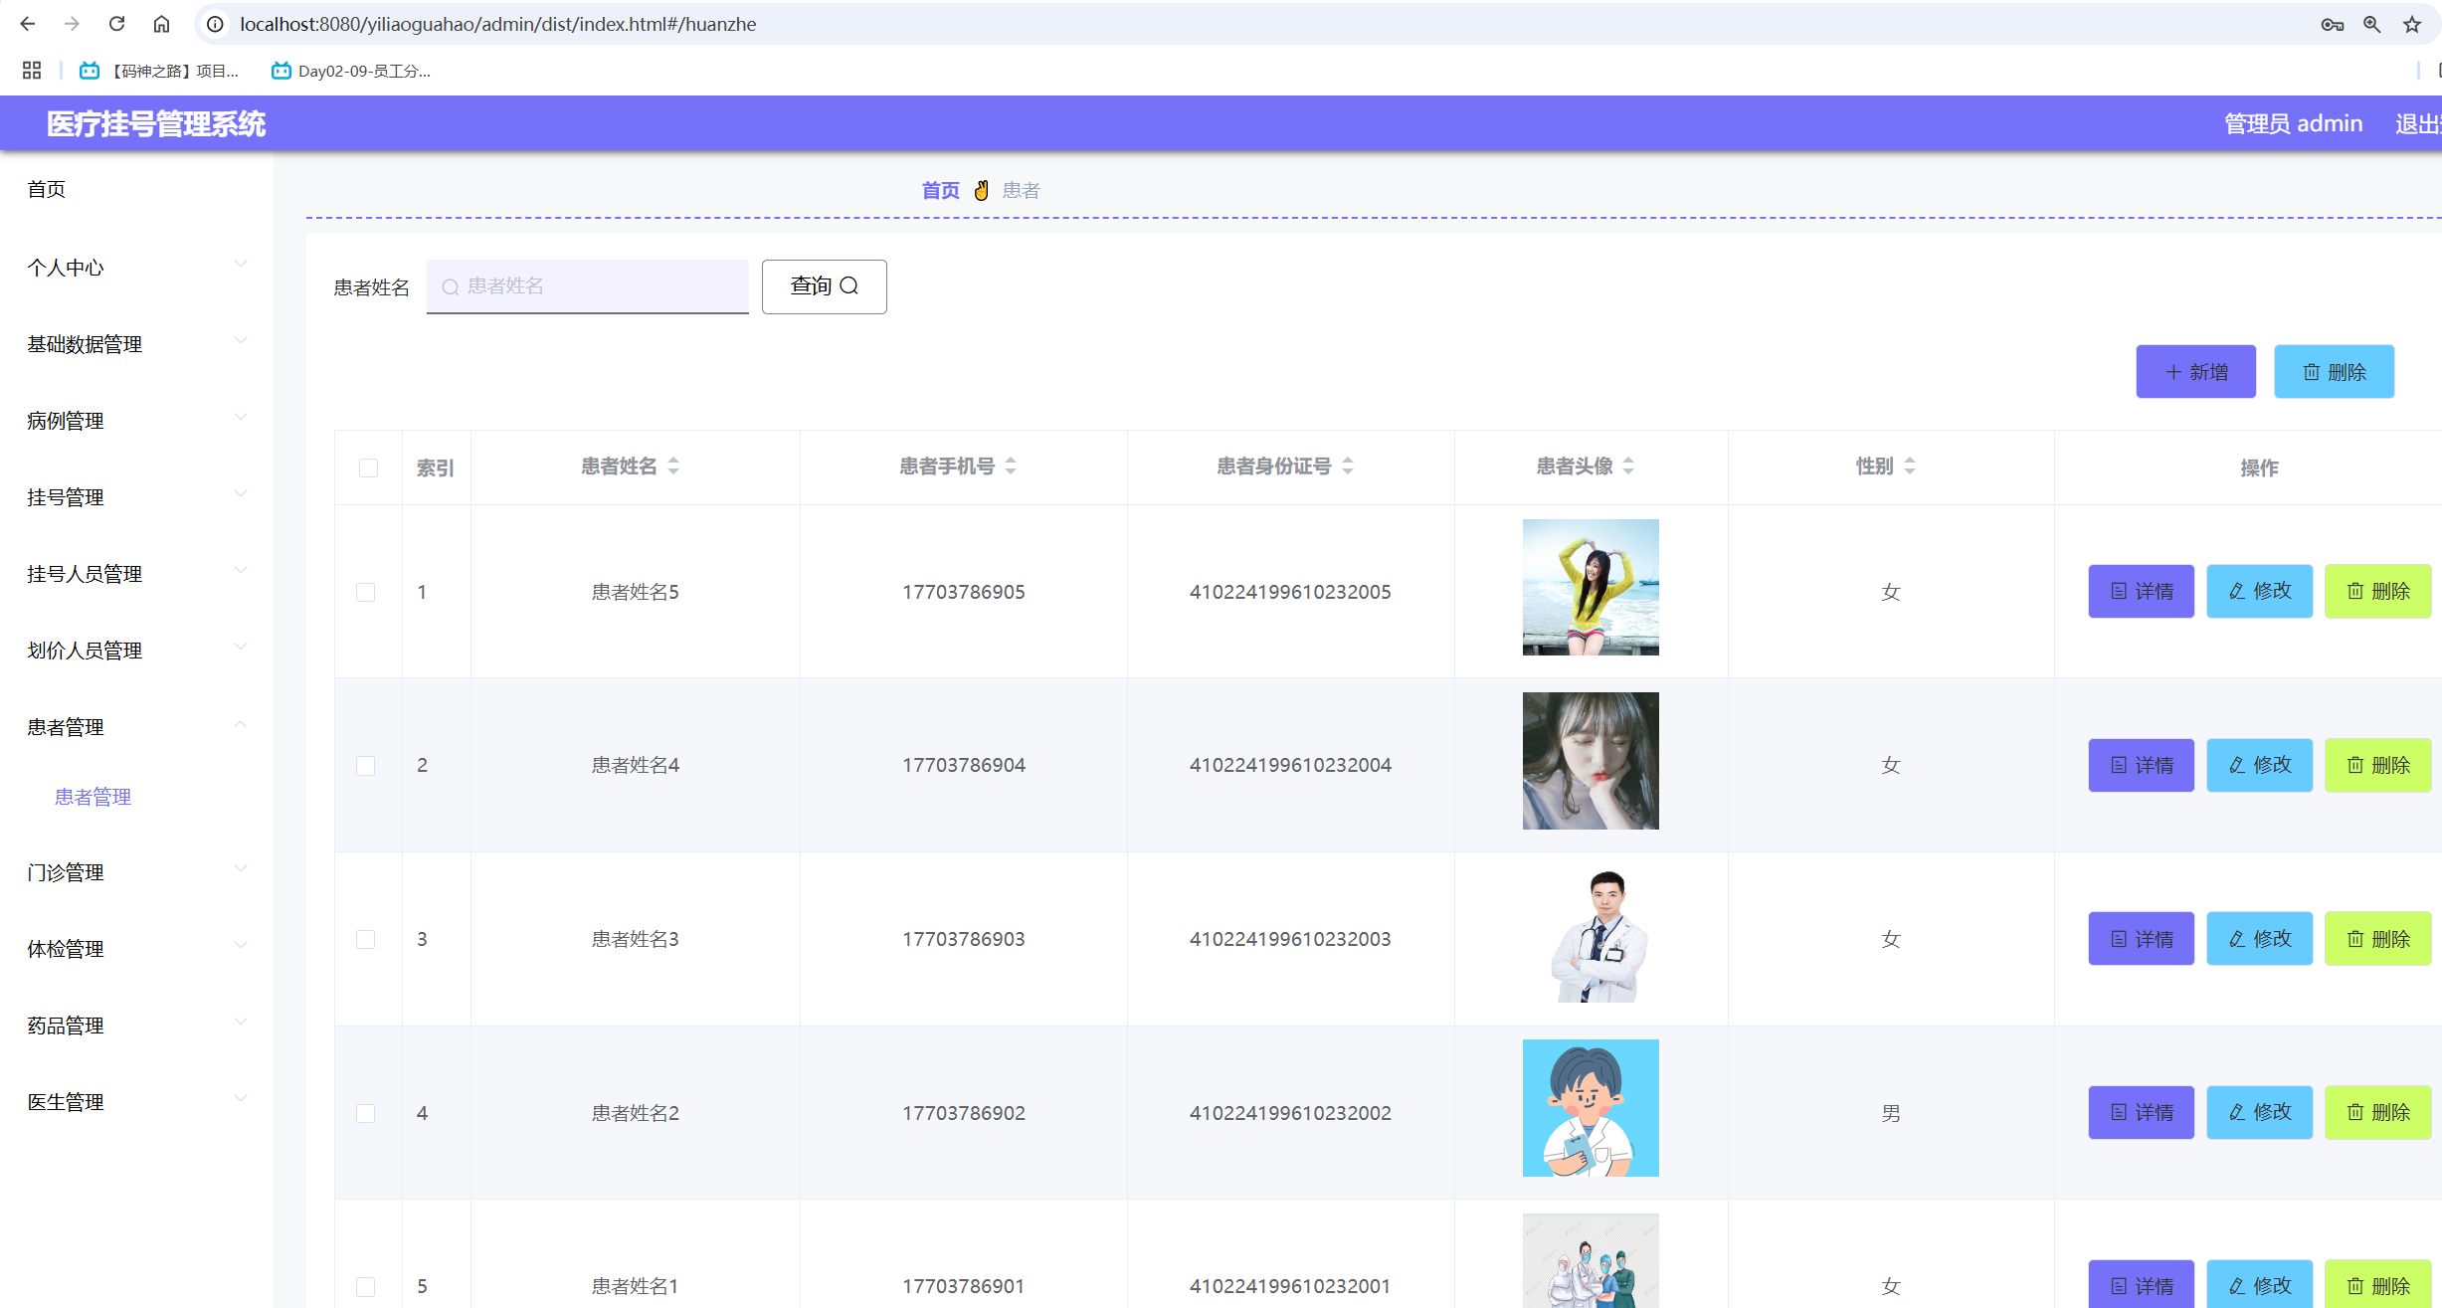
Task: Check the row for 患者姓名2
Action: click(x=366, y=1113)
